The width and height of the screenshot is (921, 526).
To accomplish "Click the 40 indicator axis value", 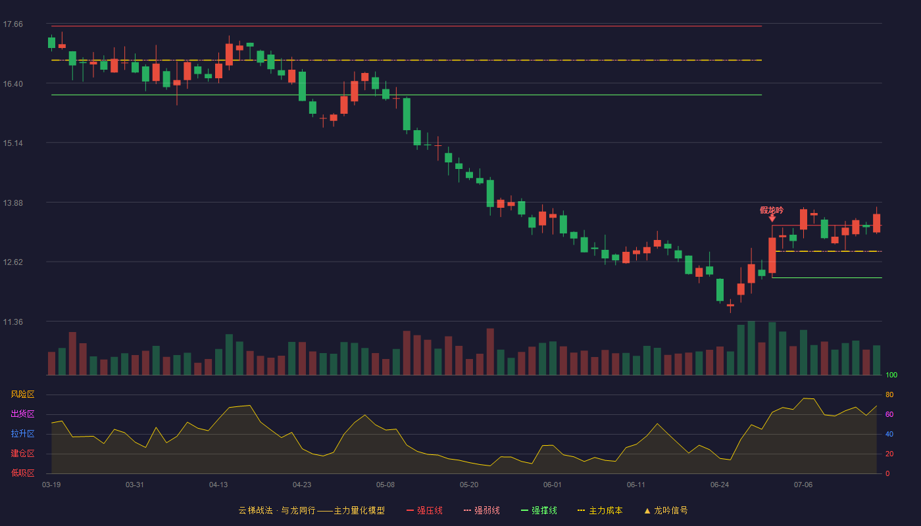I will pos(889,434).
